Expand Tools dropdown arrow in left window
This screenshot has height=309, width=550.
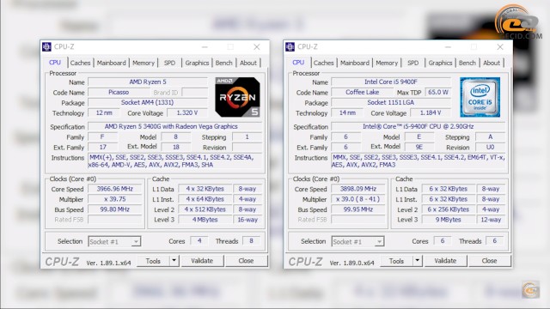coord(174,261)
